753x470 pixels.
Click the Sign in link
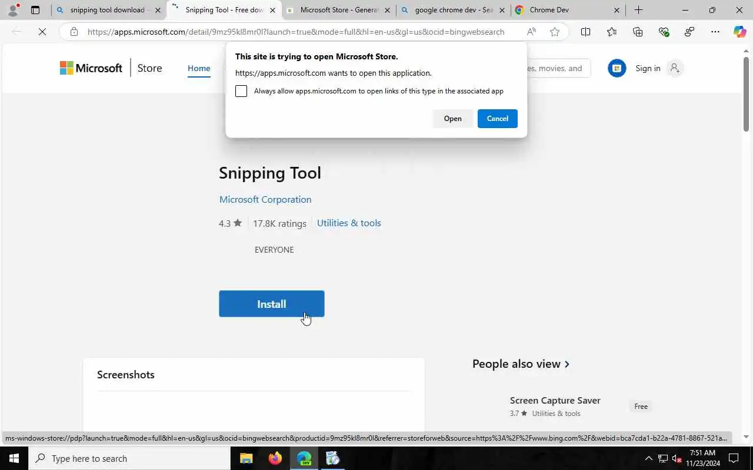point(648,68)
